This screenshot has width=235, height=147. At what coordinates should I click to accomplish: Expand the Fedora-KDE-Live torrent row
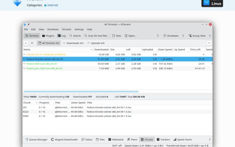tap(24, 64)
